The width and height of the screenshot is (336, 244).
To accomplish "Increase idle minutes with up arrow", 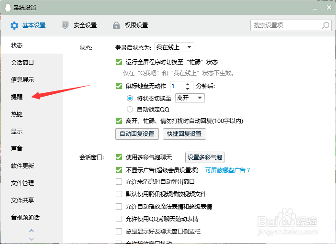I will 188,84.
